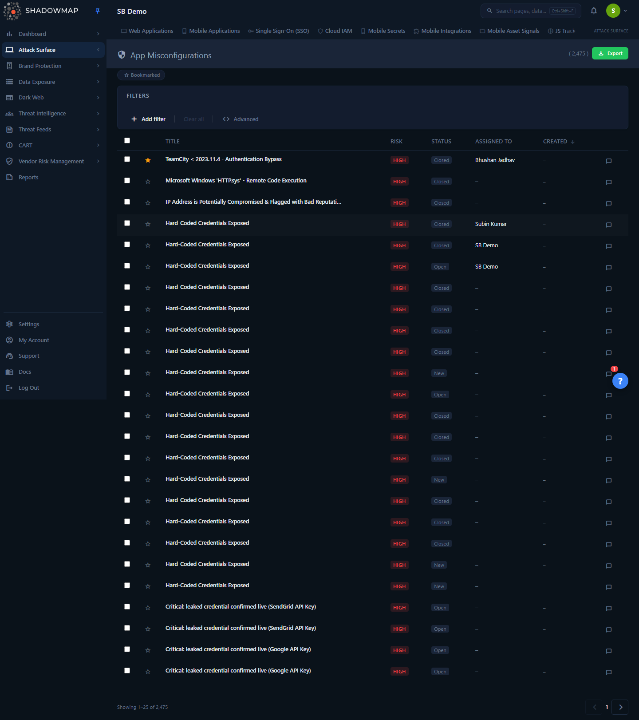This screenshot has height=720, width=639.
Task: Expand the Dashboard menu chevron
Action: [x=98, y=34]
